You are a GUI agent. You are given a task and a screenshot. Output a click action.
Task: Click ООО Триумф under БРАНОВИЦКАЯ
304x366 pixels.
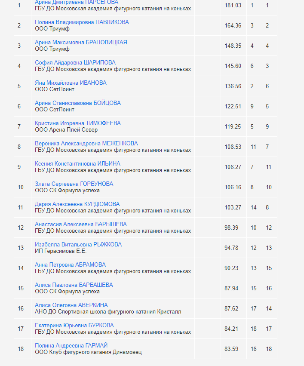click(52, 49)
